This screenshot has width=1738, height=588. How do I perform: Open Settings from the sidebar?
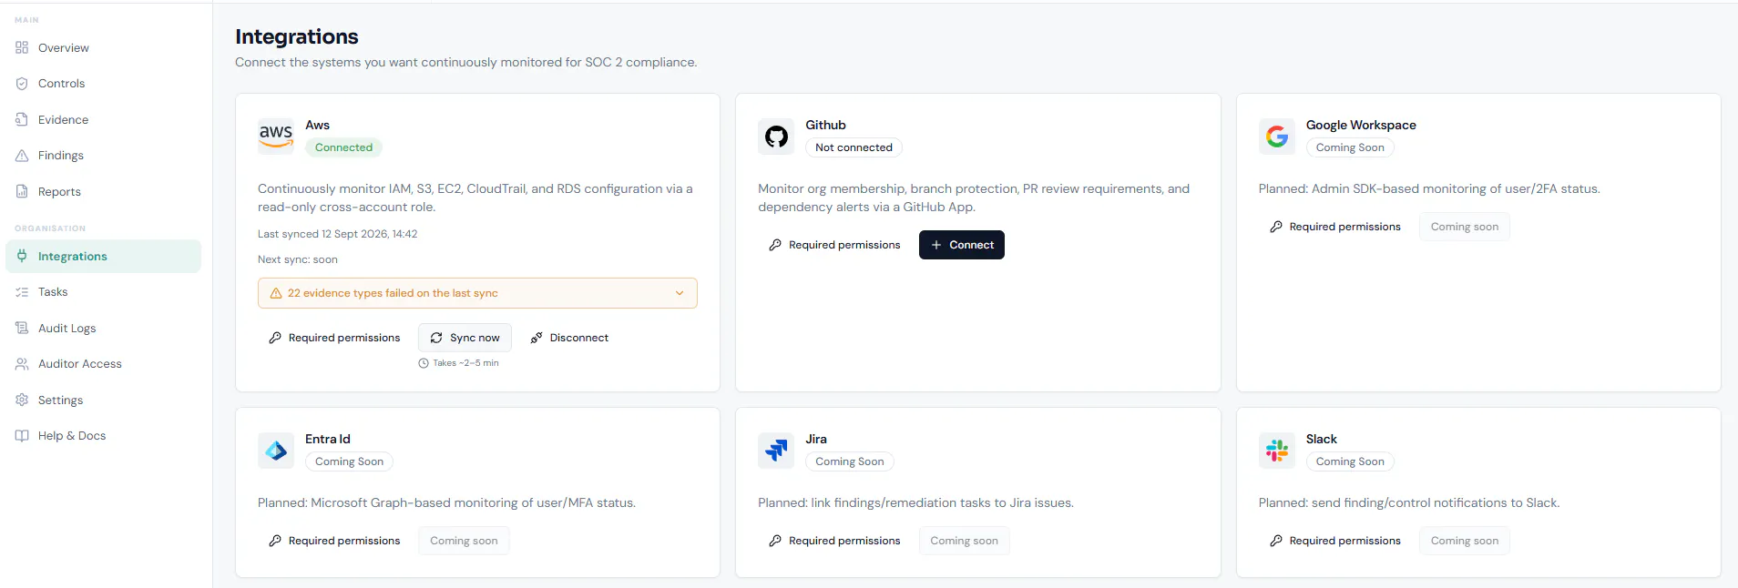[104, 400]
